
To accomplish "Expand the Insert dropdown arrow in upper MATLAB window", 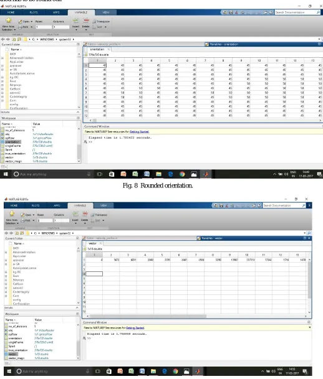I will point(76,30).
